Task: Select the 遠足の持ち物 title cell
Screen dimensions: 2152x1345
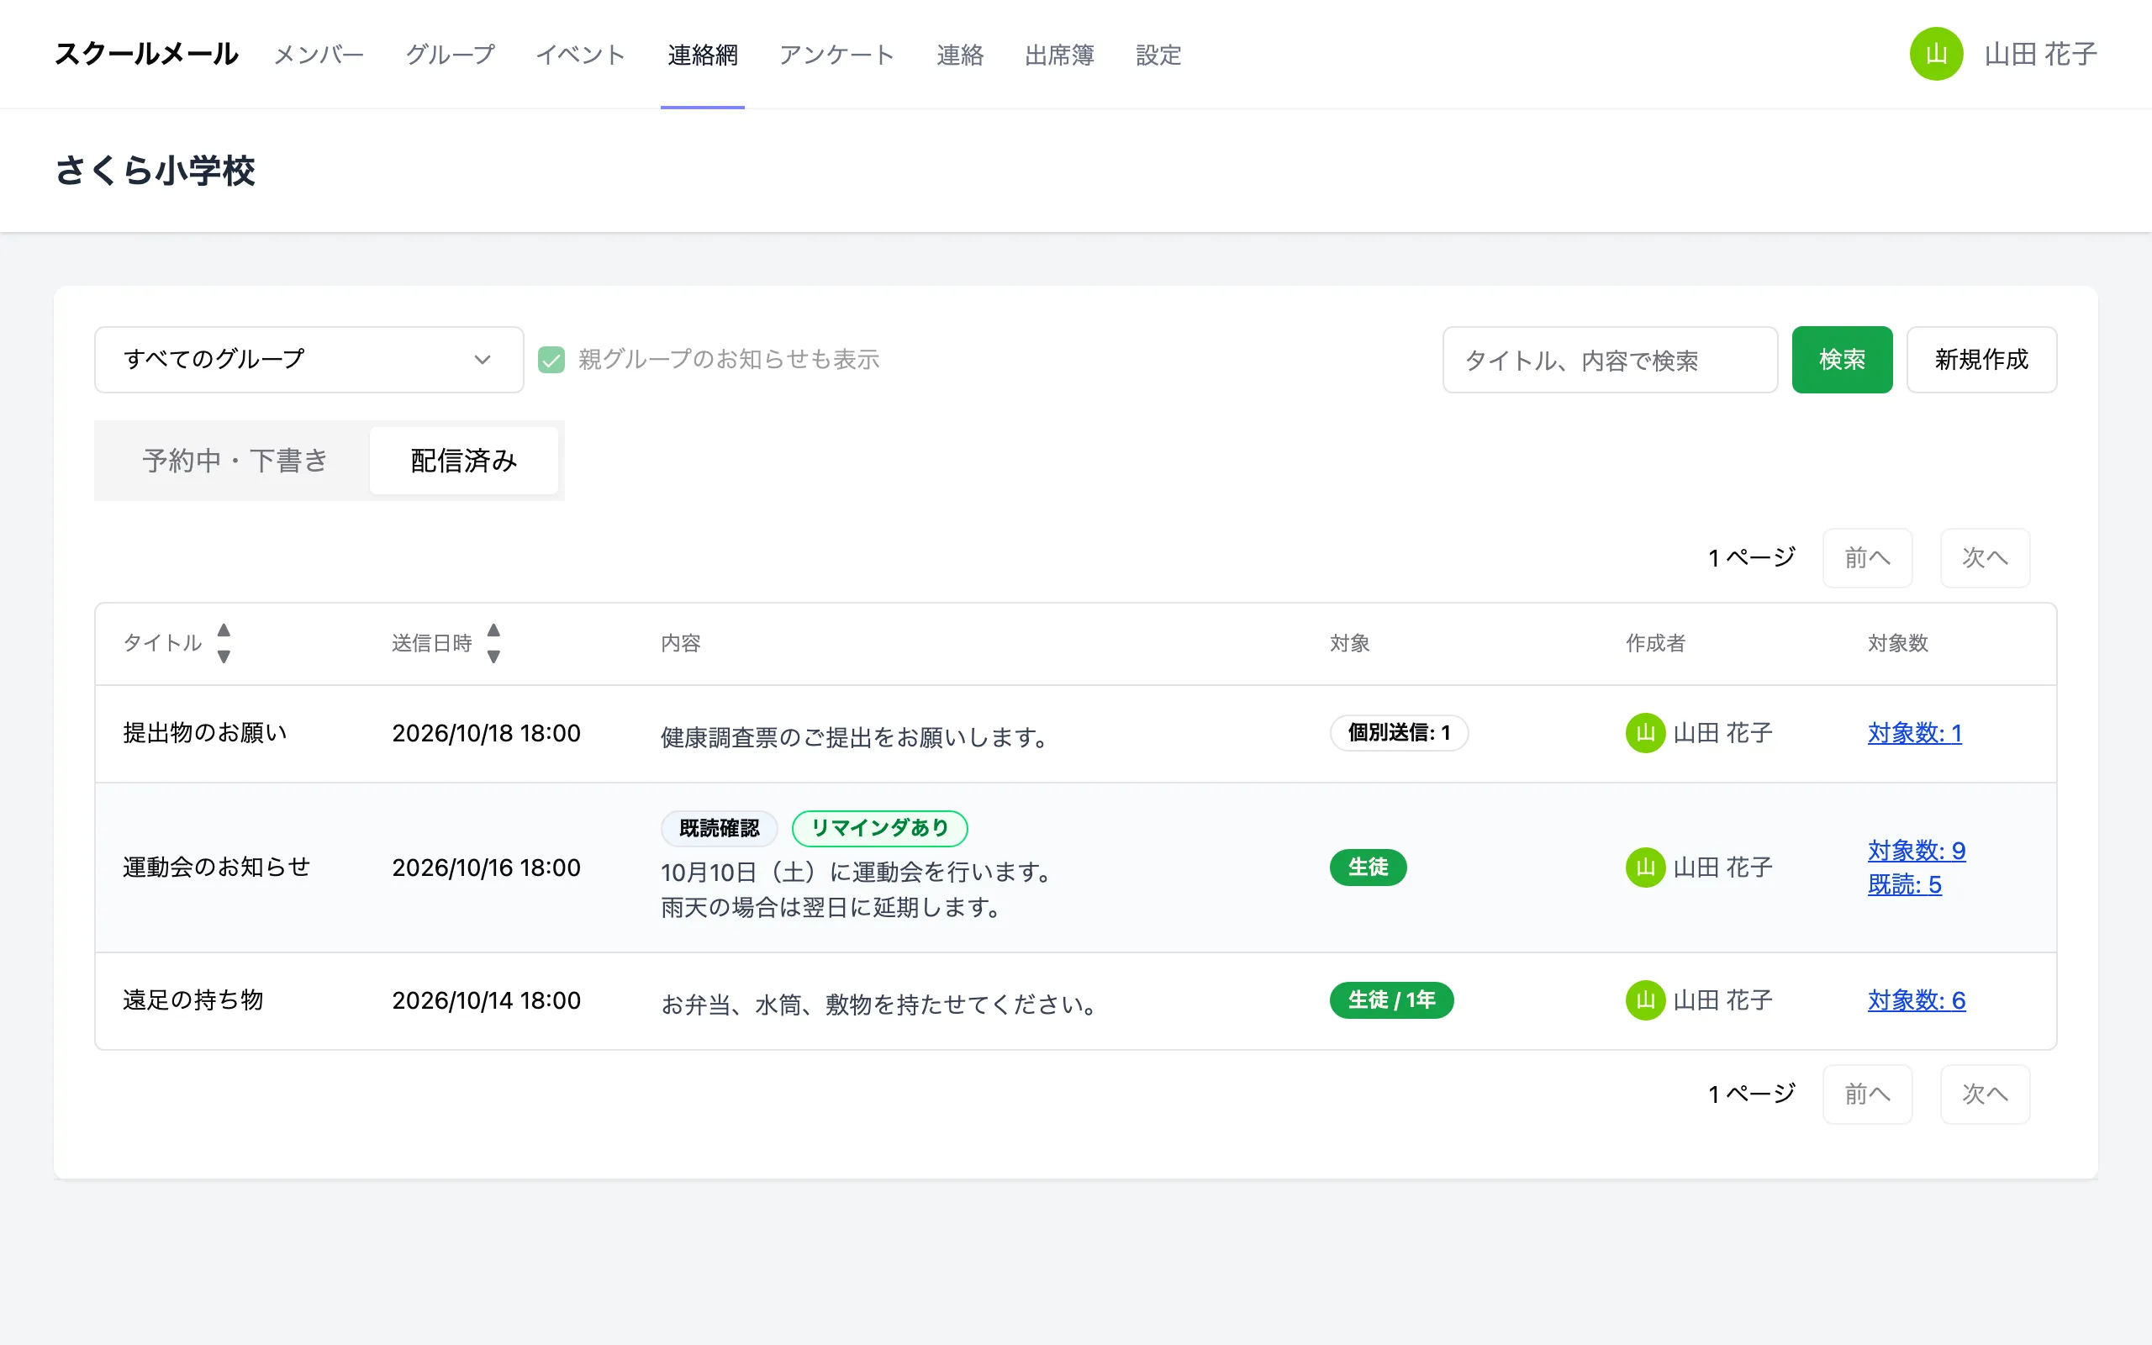Action: pos(193,1000)
